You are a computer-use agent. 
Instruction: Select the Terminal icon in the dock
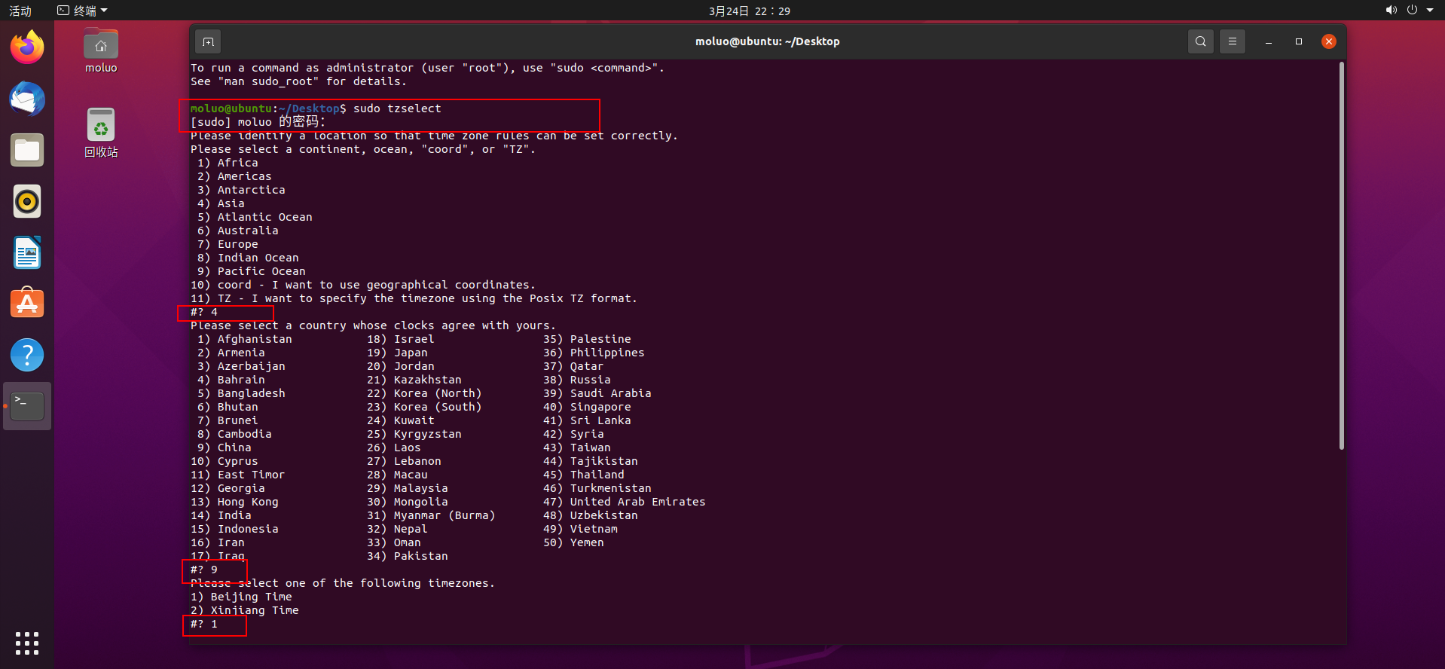click(27, 406)
